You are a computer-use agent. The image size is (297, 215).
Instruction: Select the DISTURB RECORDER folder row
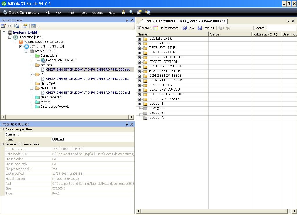pyautogui.click(x=165, y=66)
